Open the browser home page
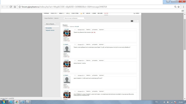This screenshot has height=104, width=186. point(15,7)
